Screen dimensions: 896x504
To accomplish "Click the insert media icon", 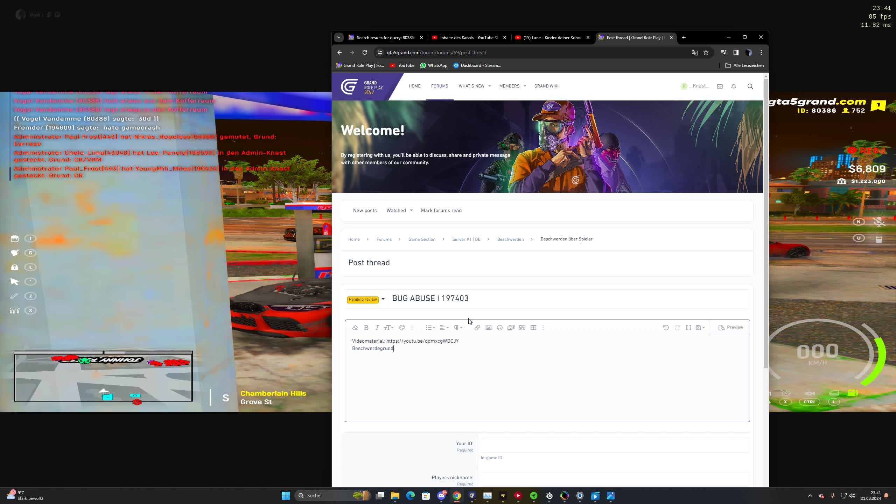I will click(511, 328).
